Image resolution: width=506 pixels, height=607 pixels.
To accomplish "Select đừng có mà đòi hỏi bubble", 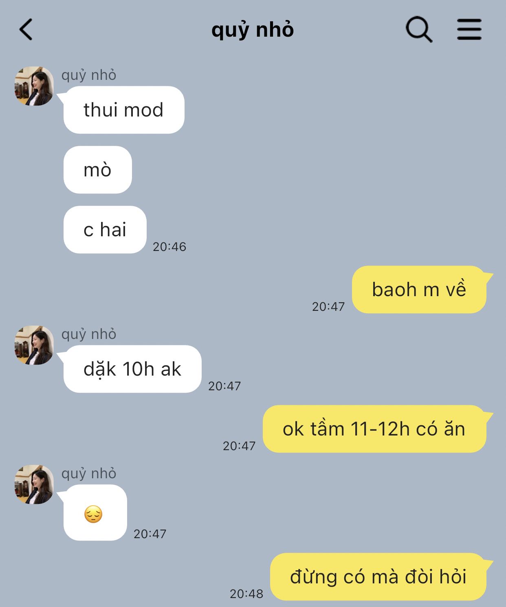I will coord(378,577).
